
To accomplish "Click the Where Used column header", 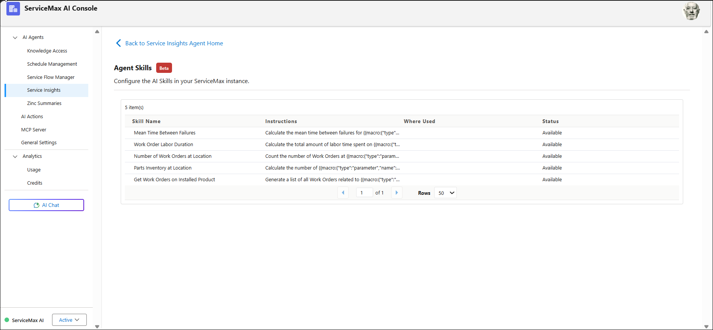I will point(420,121).
